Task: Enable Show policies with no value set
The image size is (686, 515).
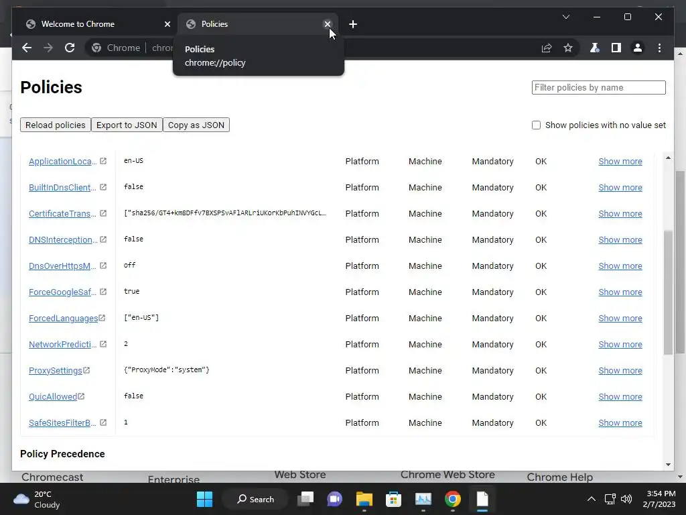Action: 536,125
